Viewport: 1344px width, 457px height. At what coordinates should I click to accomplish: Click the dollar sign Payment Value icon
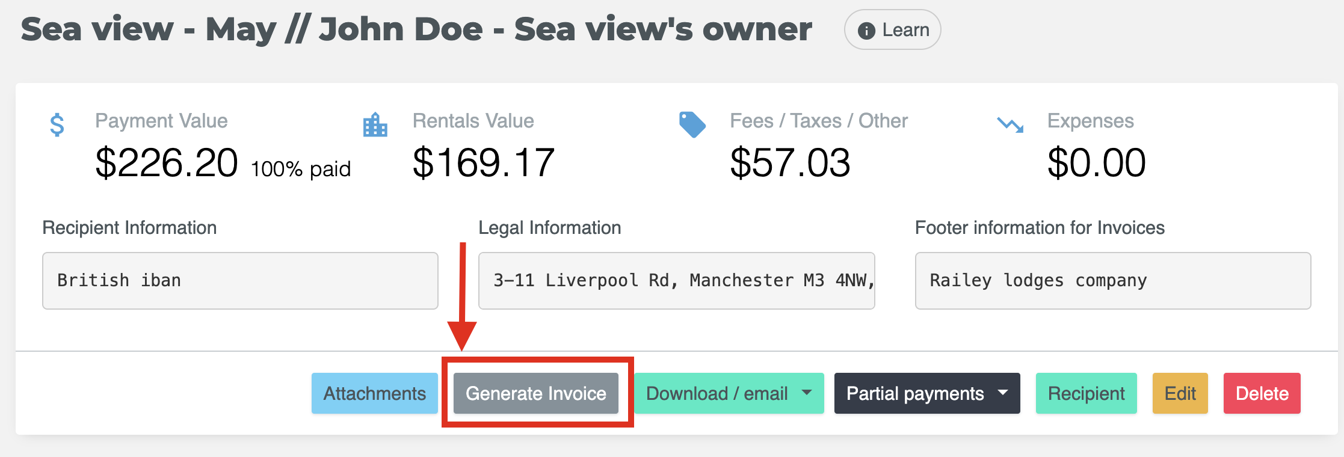(x=57, y=125)
